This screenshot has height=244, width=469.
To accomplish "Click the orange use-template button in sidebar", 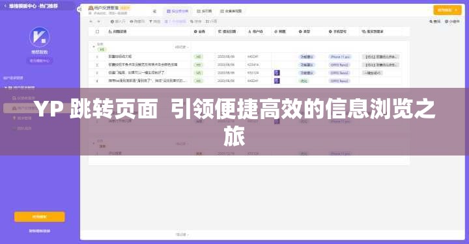I will click(x=40, y=217).
